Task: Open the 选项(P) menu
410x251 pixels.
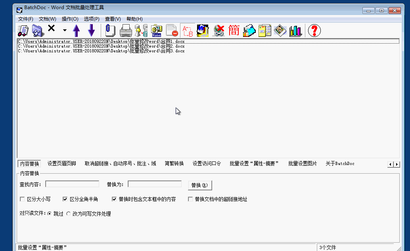Action: coord(92,19)
